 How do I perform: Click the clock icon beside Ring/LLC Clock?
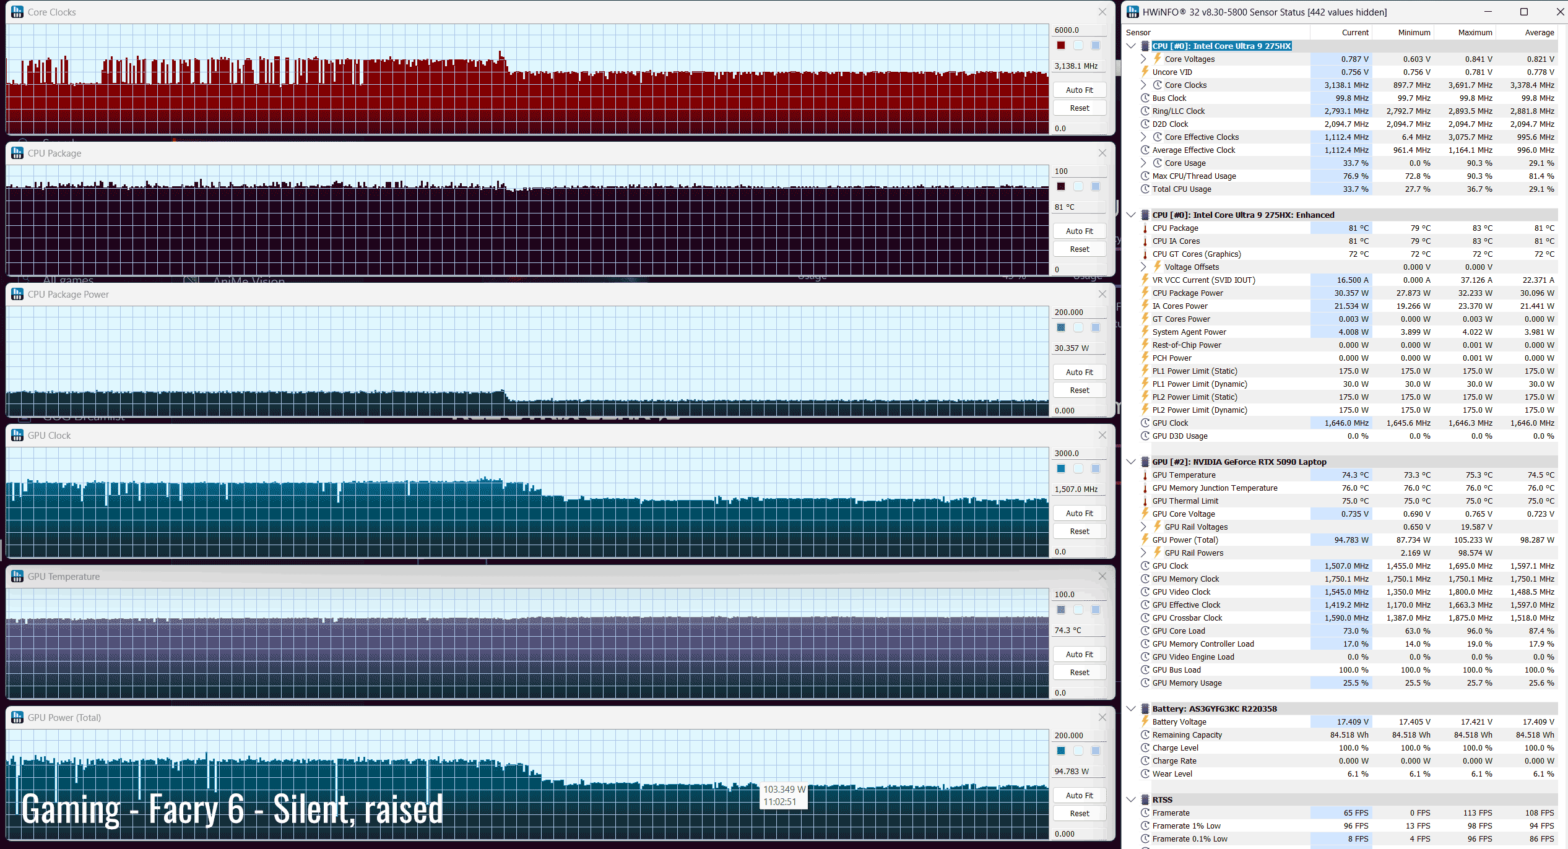point(1145,111)
